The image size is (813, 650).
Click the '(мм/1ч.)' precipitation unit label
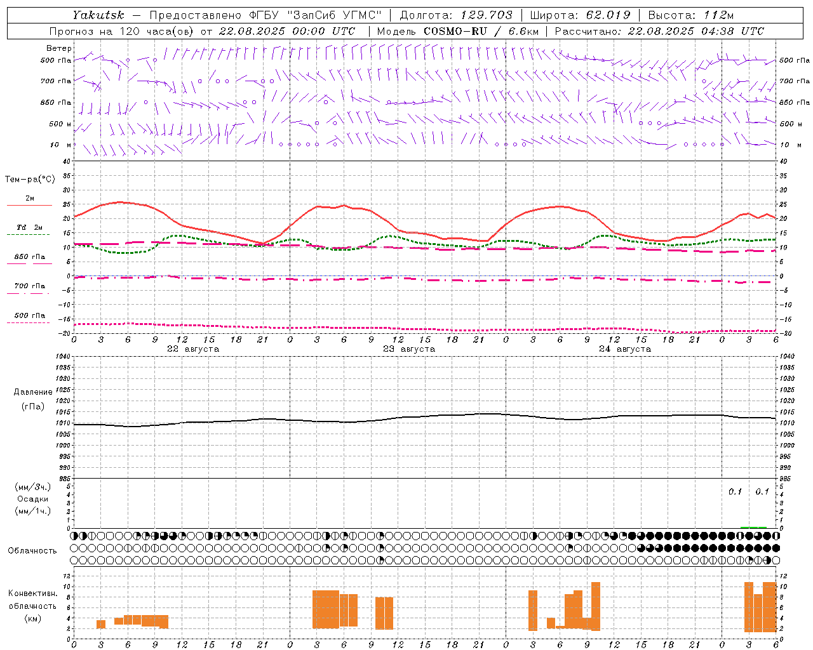33,511
